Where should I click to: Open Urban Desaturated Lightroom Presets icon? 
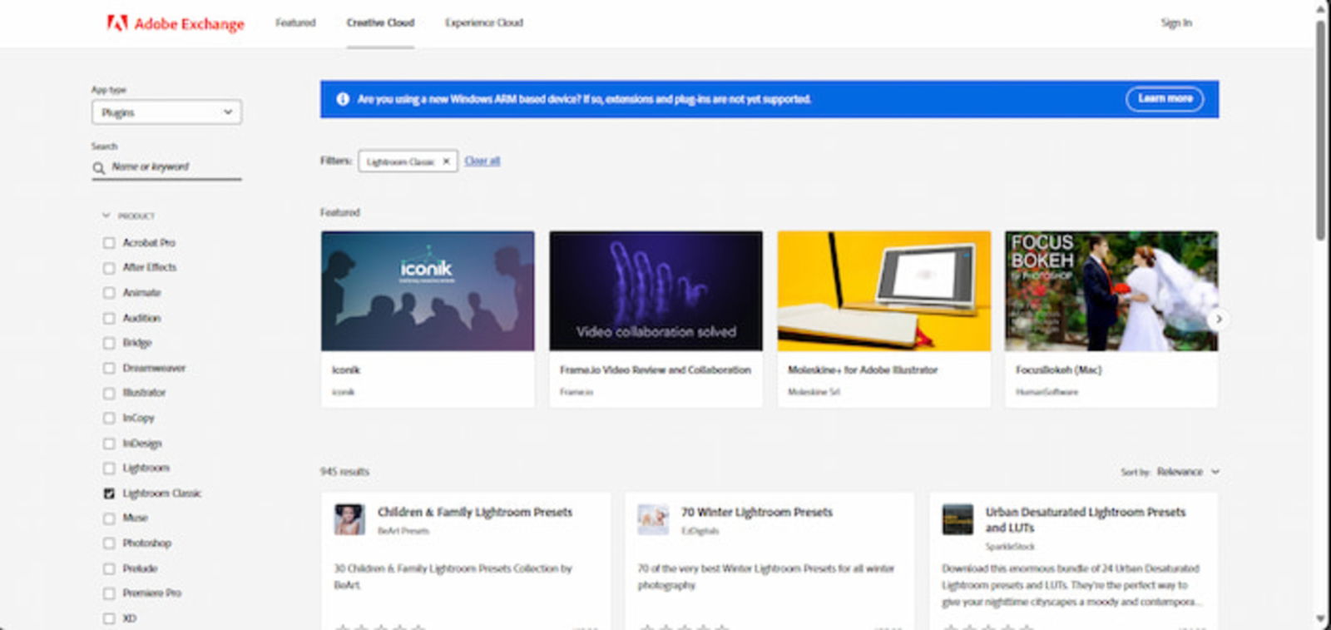click(x=957, y=519)
